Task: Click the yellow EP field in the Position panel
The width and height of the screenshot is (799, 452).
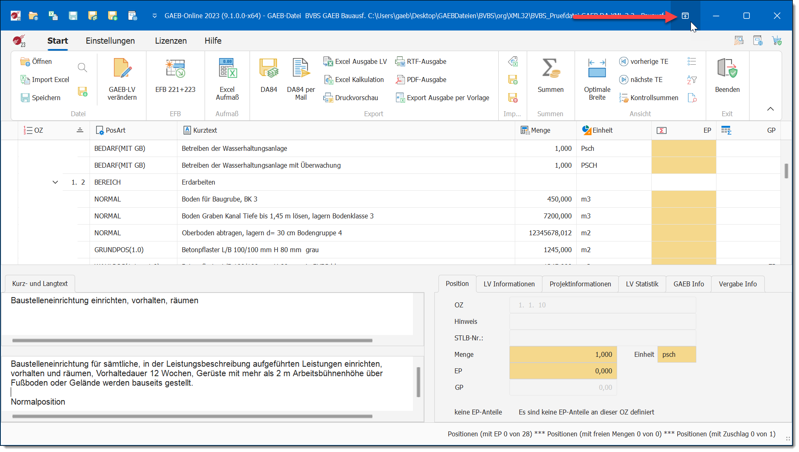Action: point(563,371)
